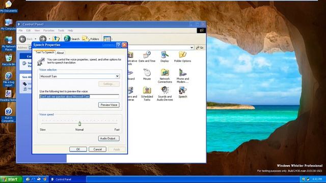Open the Views dropdown arrow
This screenshot has height=183, width=326.
point(112,39)
